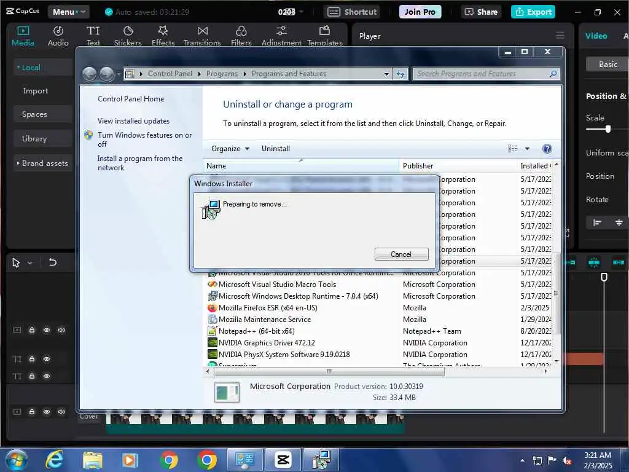Click the Cover label on the main track
This screenshot has height=472, width=629.
(89, 416)
